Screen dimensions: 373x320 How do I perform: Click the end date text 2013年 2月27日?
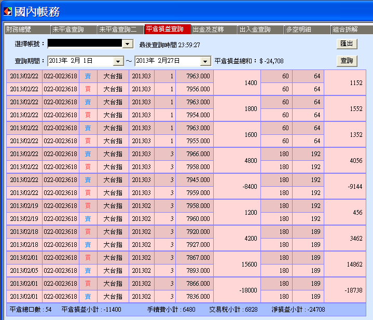(158, 61)
